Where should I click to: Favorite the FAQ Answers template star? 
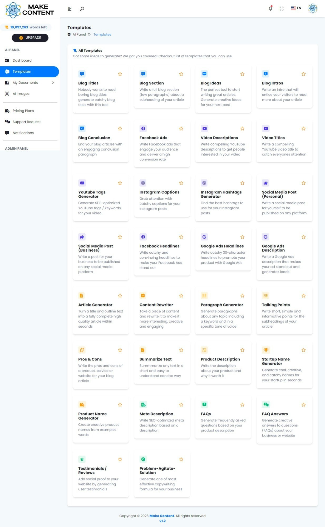click(304, 405)
